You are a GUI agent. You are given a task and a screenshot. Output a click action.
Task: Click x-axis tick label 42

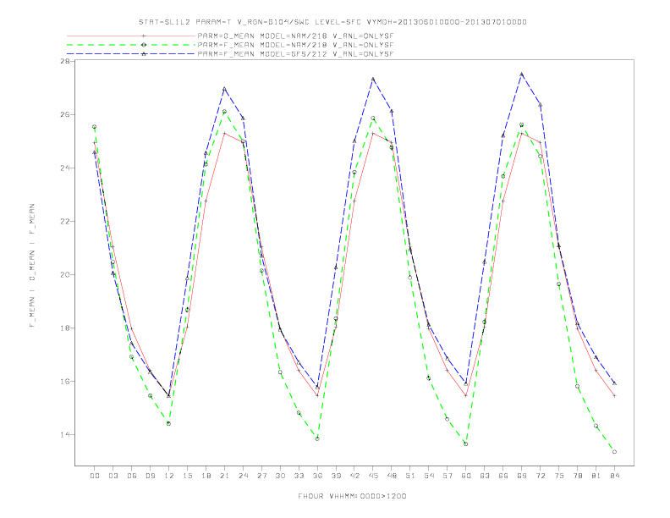click(x=354, y=476)
